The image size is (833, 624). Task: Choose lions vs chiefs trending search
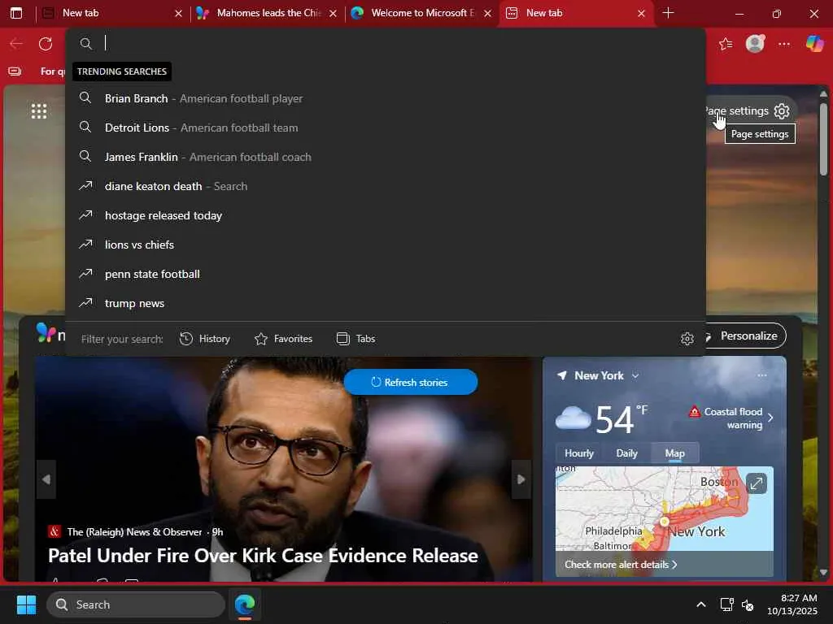click(x=385, y=245)
